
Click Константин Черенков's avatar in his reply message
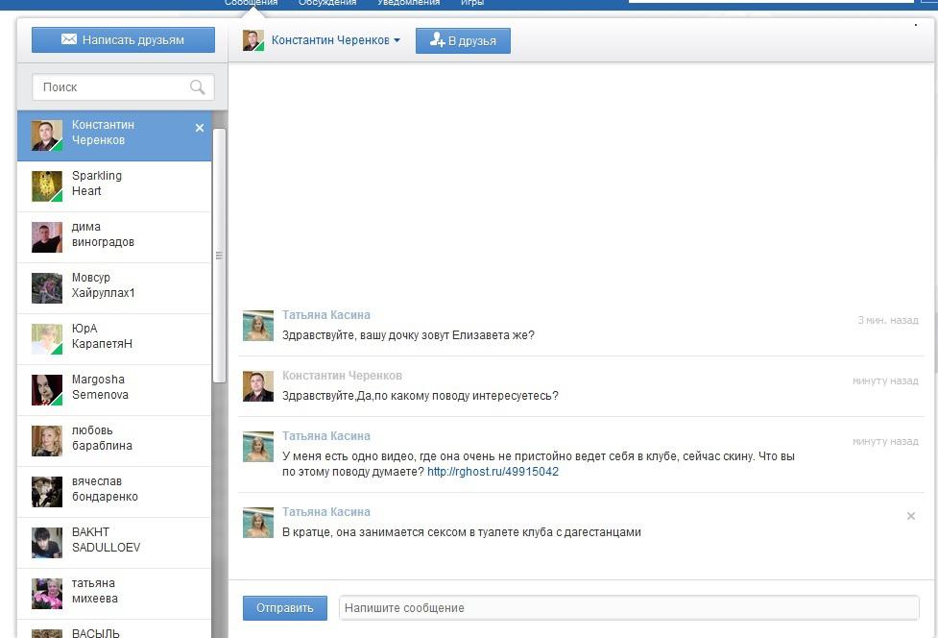pyautogui.click(x=258, y=386)
